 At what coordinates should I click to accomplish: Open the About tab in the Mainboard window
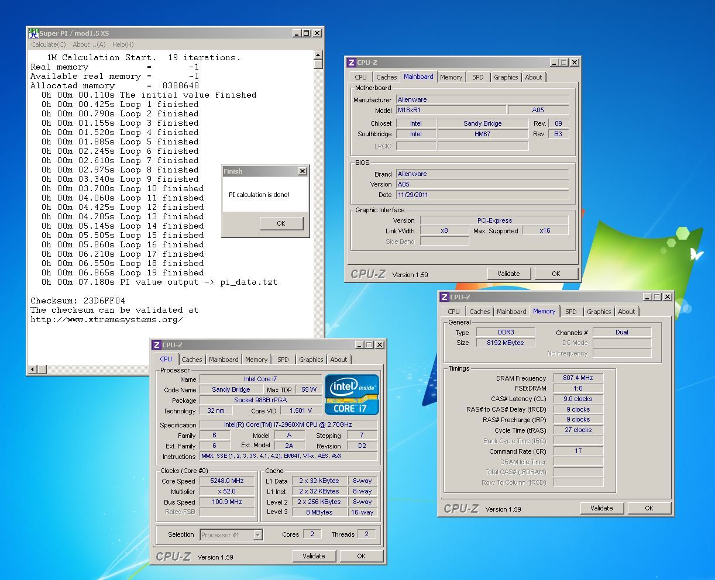[533, 77]
